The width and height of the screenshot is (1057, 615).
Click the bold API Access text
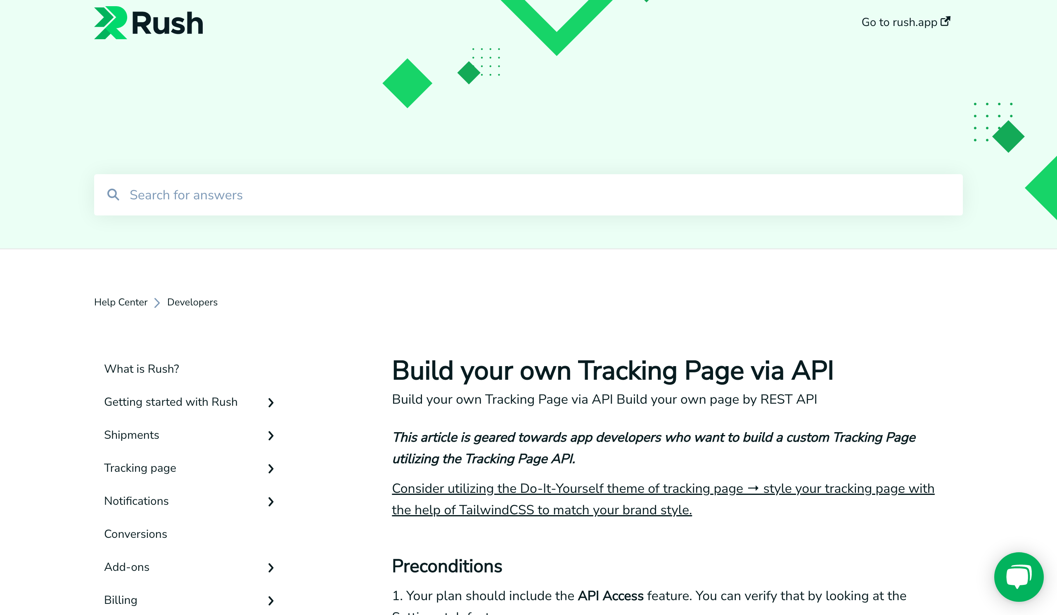pyautogui.click(x=610, y=596)
